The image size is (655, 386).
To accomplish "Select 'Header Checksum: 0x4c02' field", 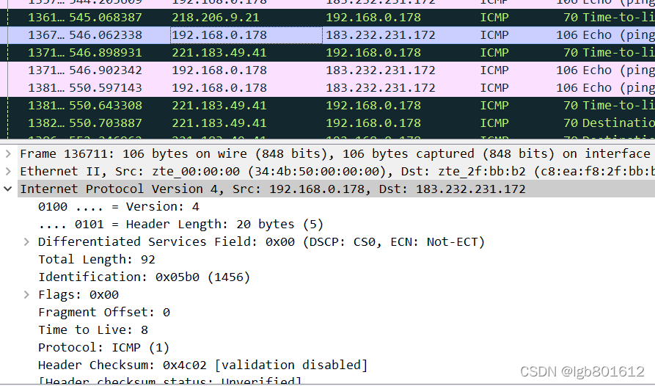I will [x=202, y=365].
